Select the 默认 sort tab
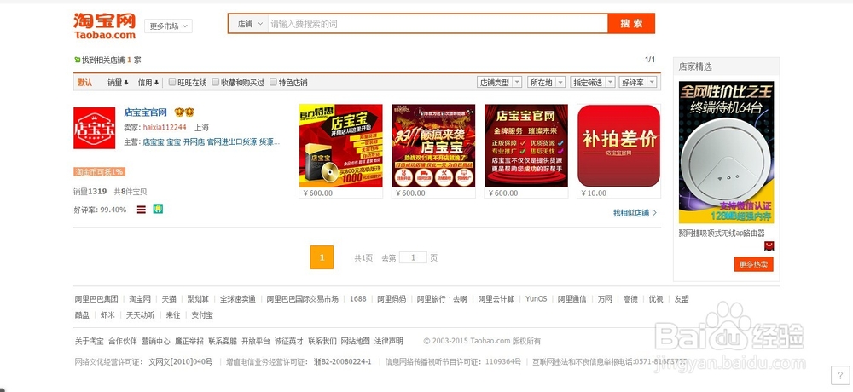 tap(84, 82)
